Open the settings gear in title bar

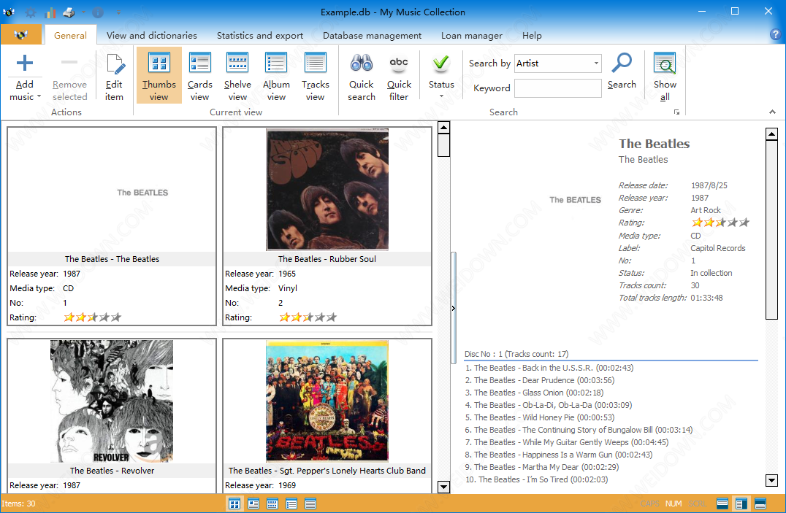[31, 12]
